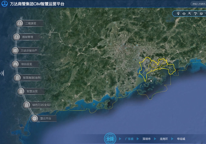Select 广东省 in the breadcrumb

129,139
